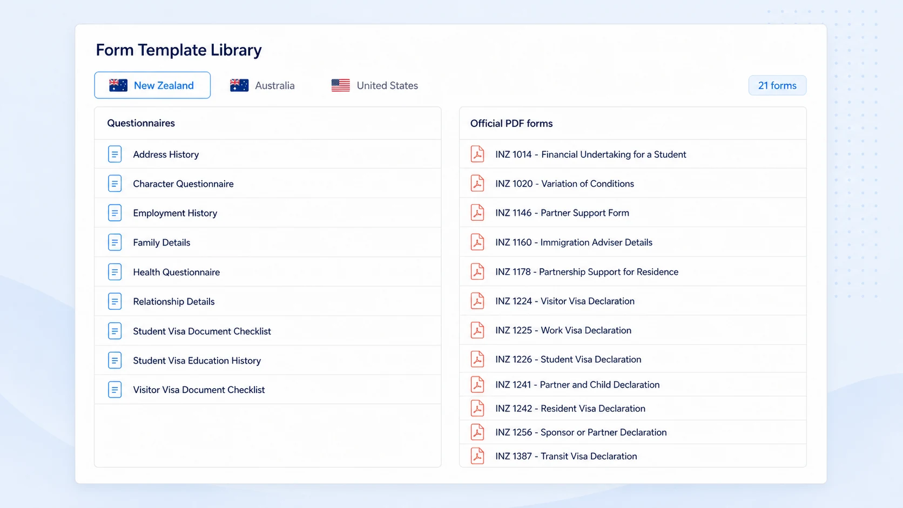Click the INZ 1225 PDF icon
The image size is (903, 508).
477,330
